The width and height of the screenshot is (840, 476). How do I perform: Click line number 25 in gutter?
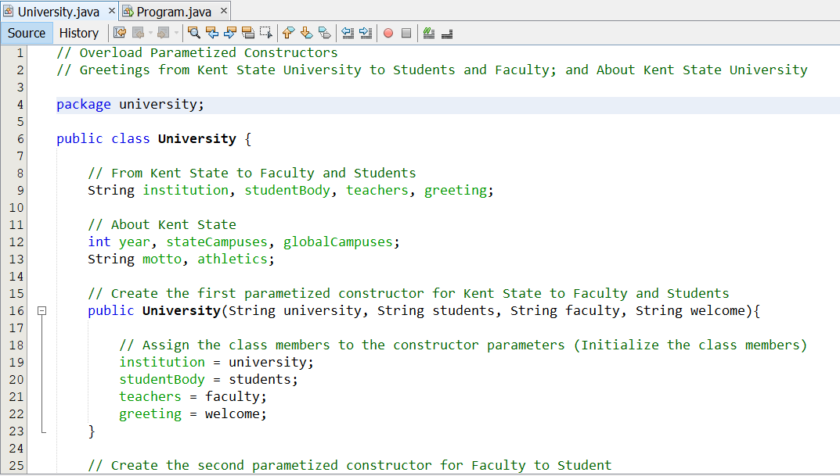[16, 465]
